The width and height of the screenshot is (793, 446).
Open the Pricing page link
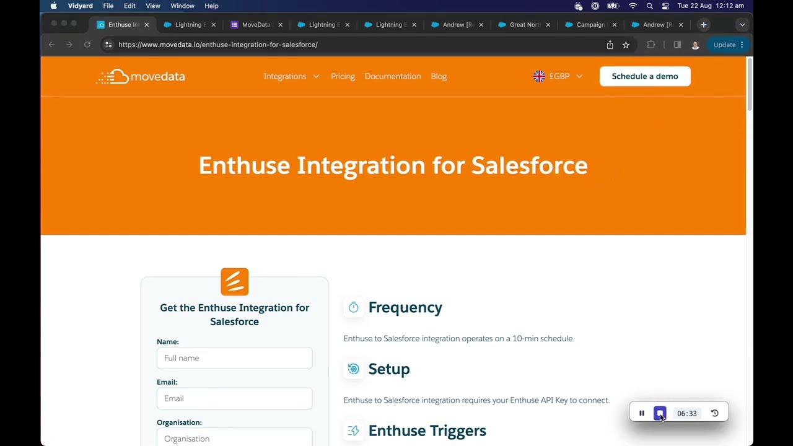(x=343, y=76)
